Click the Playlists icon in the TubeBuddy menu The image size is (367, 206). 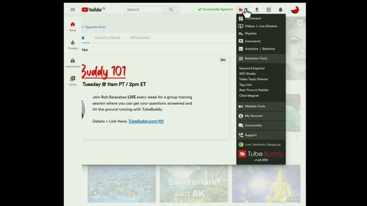(241, 34)
